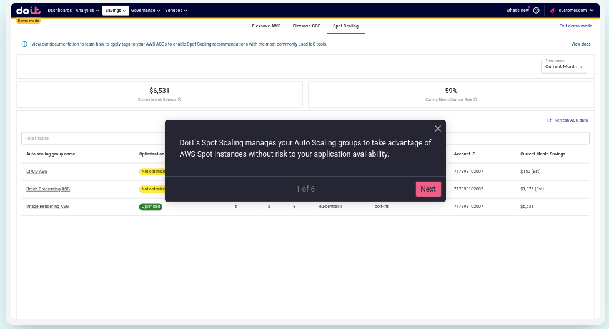This screenshot has height=329, width=609.
Task: Switch to the Flexsave GCP tab
Action: point(307,26)
